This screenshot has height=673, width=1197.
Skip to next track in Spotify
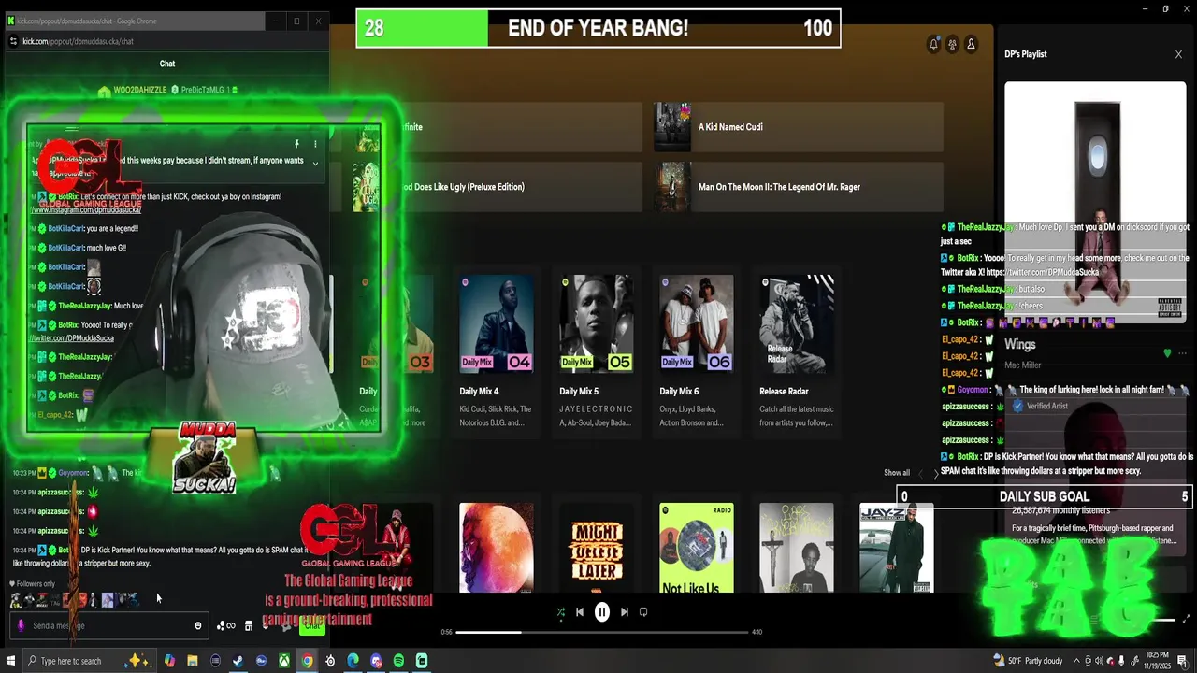point(625,612)
